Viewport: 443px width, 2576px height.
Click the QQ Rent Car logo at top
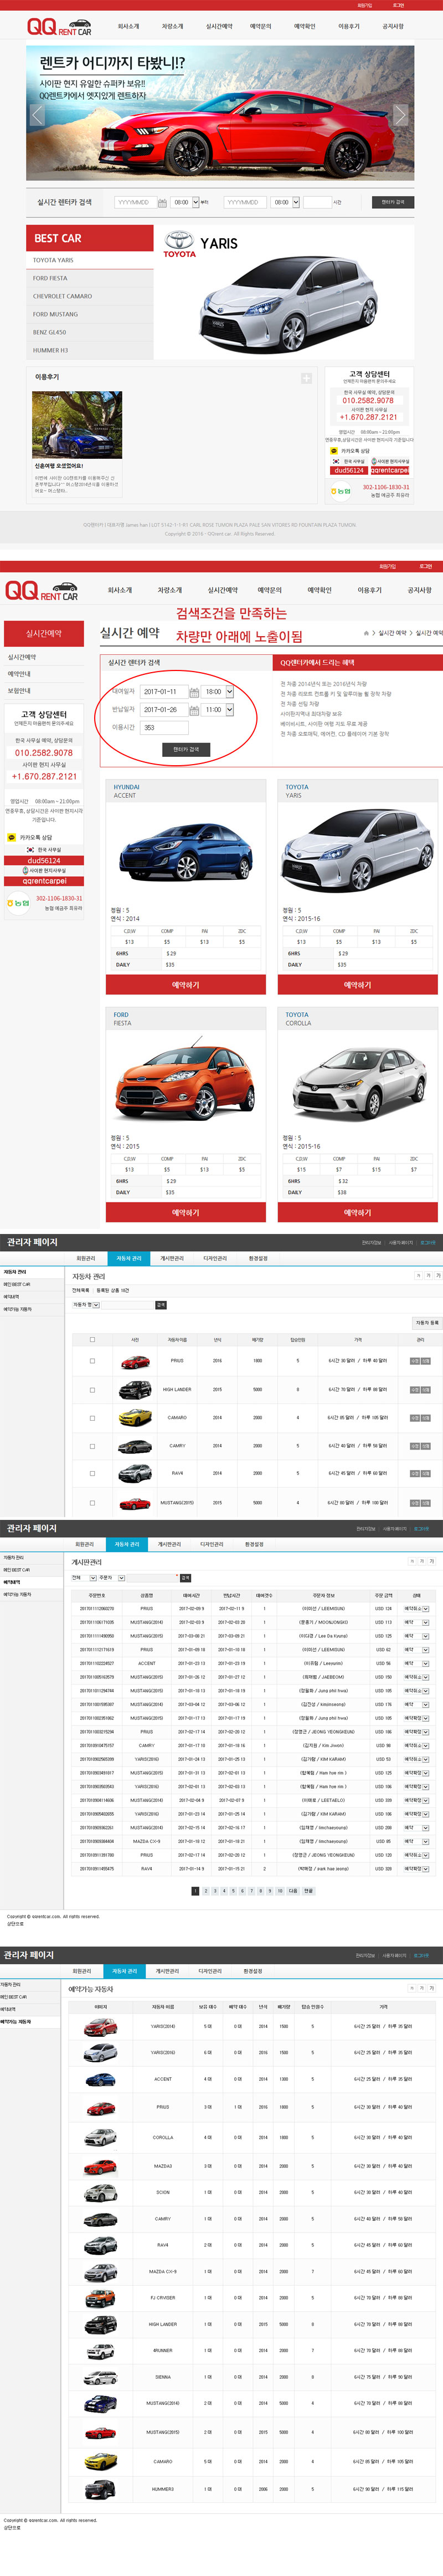coord(58,27)
